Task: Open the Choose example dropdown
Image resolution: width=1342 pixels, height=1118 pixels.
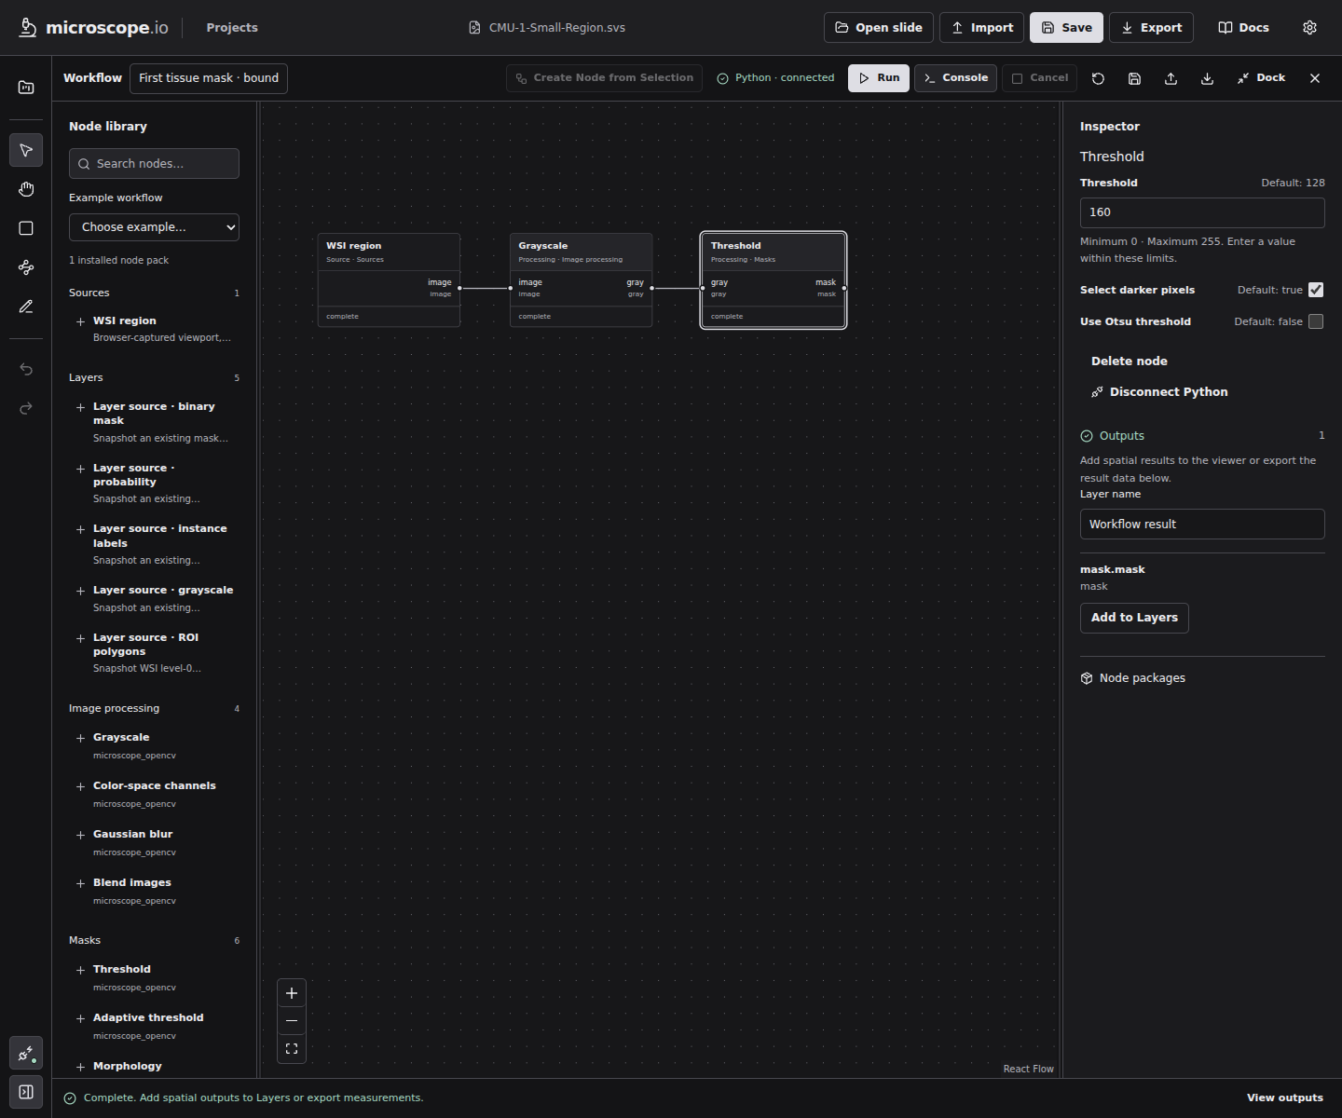Action: pos(154,227)
